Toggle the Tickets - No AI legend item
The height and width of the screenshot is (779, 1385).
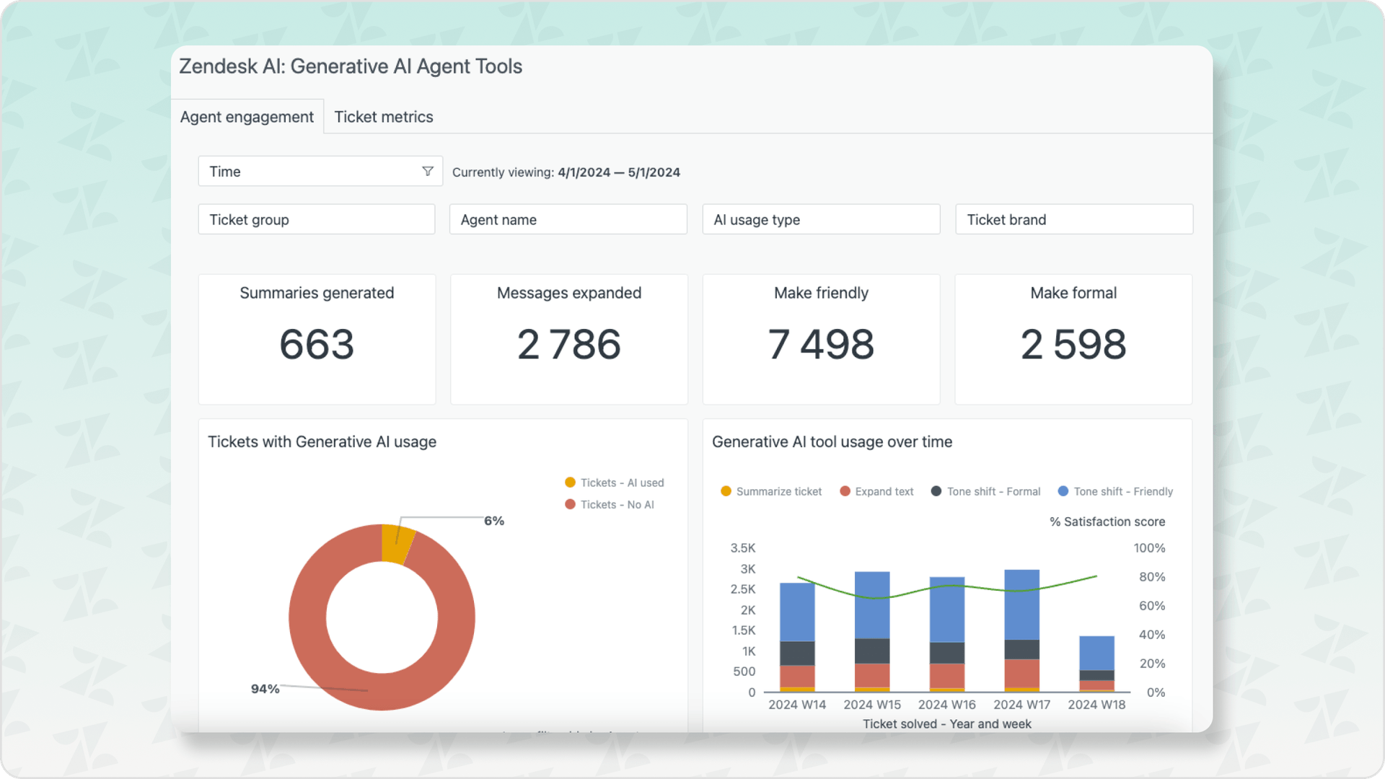610,504
